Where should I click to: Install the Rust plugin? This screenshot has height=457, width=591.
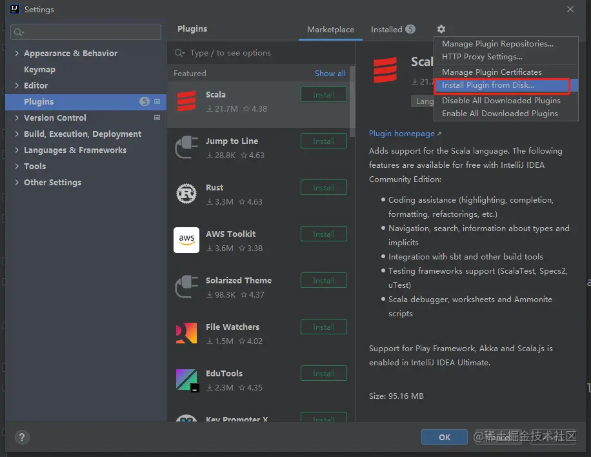(x=324, y=187)
